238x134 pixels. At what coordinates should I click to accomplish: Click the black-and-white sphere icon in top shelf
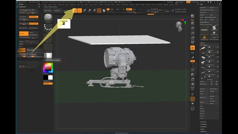104,10
